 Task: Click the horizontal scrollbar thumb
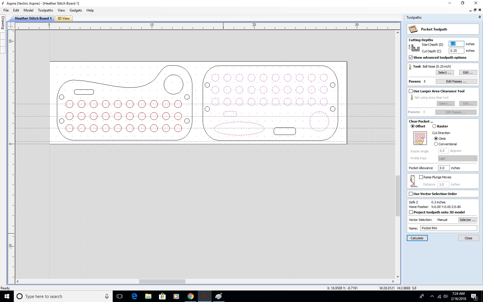point(162,281)
